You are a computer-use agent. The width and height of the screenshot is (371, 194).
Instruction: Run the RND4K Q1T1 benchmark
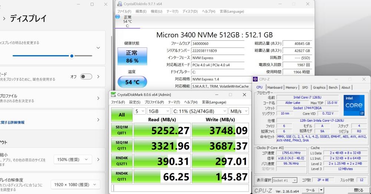click(122, 176)
